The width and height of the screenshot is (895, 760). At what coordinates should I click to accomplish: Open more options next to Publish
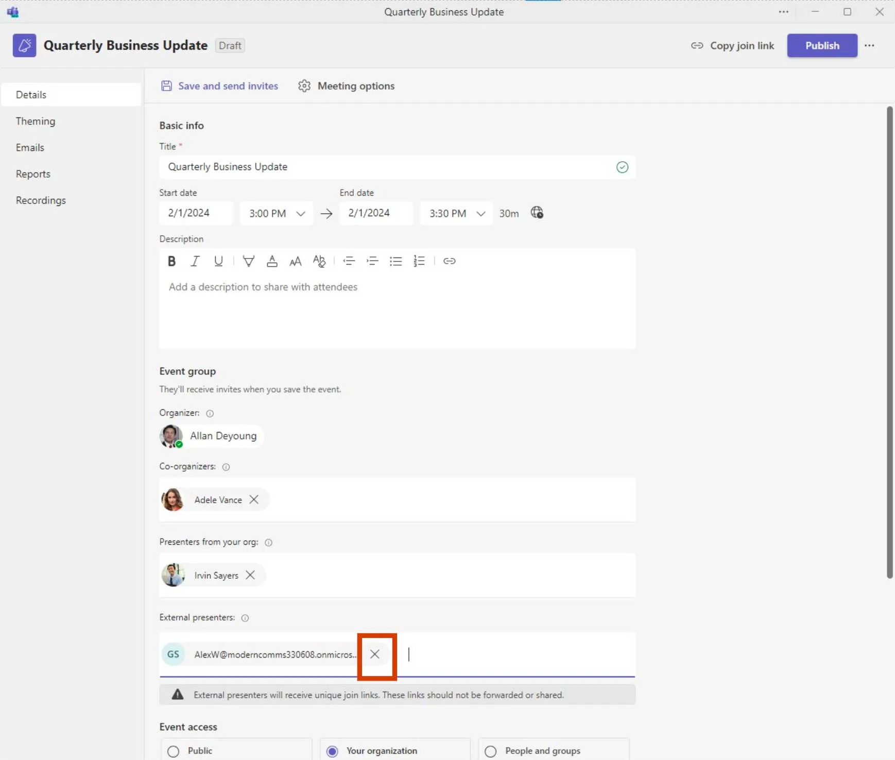869,45
